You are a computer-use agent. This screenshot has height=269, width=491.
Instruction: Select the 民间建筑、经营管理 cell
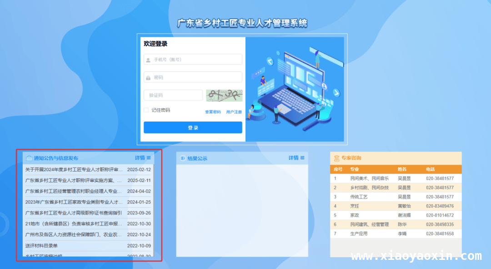coord(370,224)
